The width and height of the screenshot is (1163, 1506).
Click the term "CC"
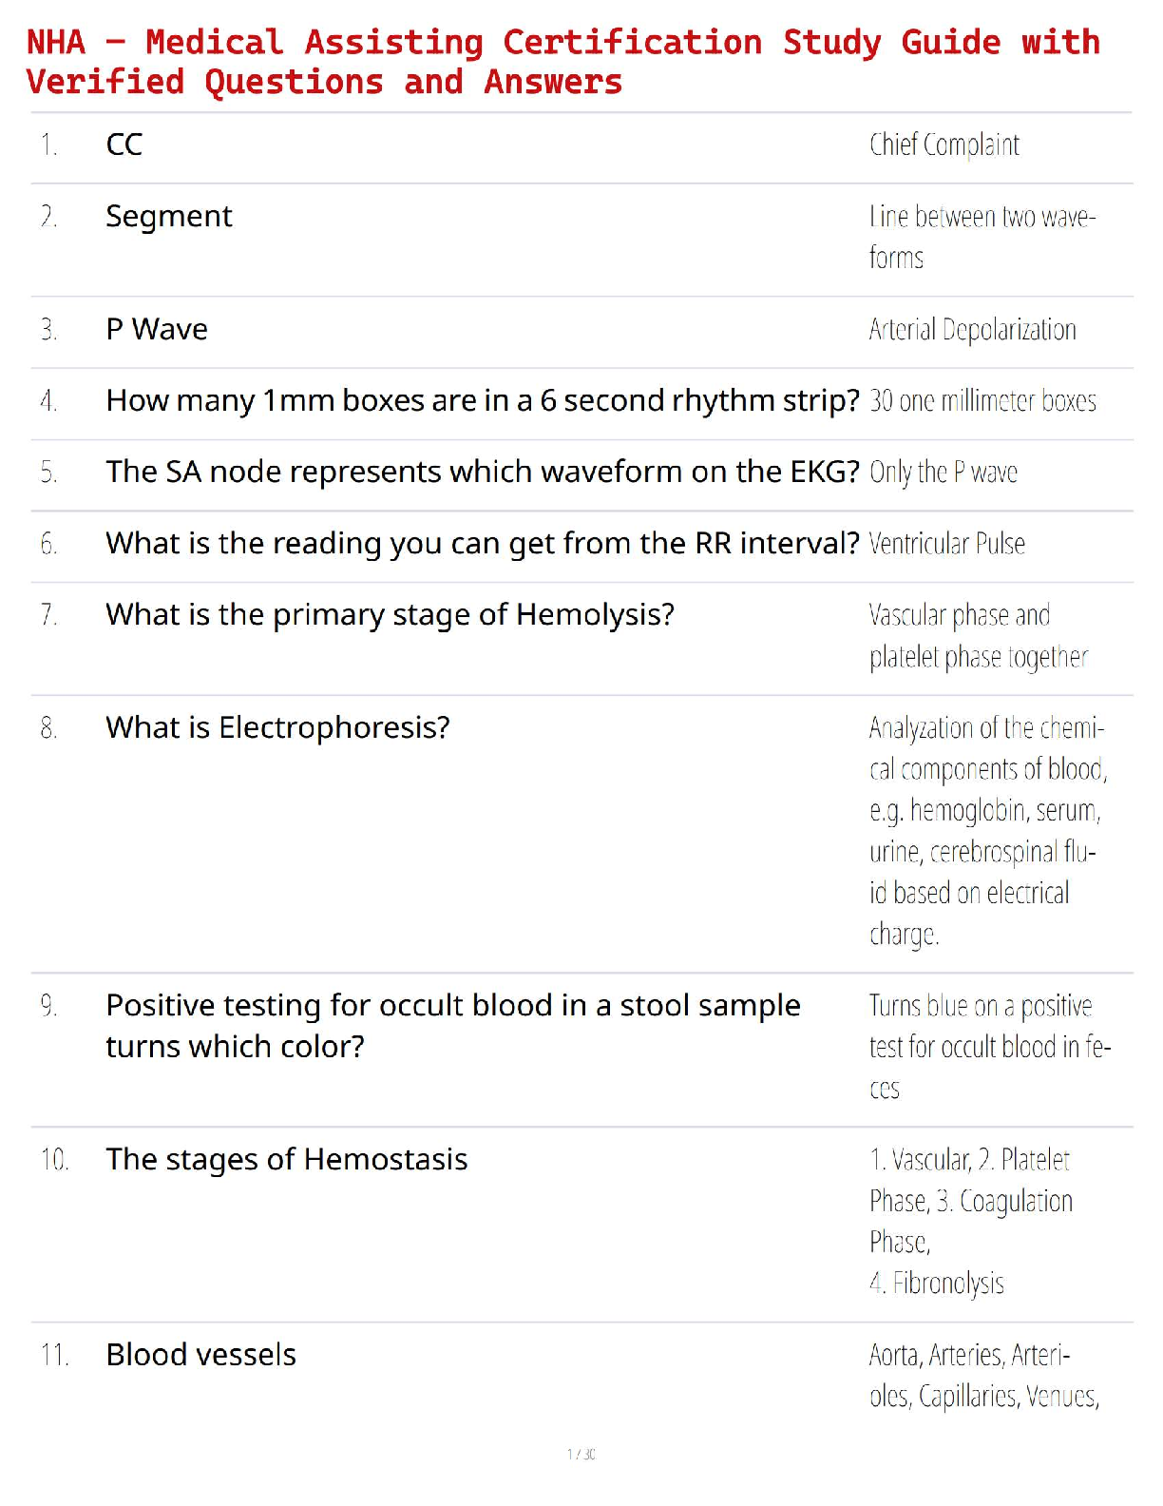pos(124,145)
